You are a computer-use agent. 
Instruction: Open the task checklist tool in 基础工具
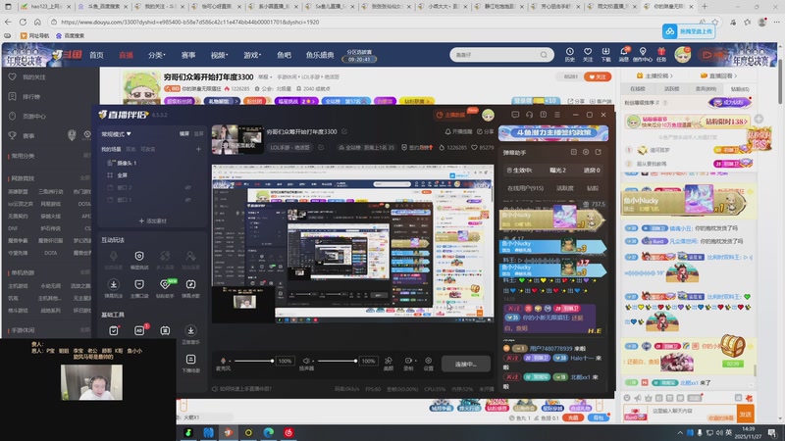pyautogui.click(x=114, y=330)
